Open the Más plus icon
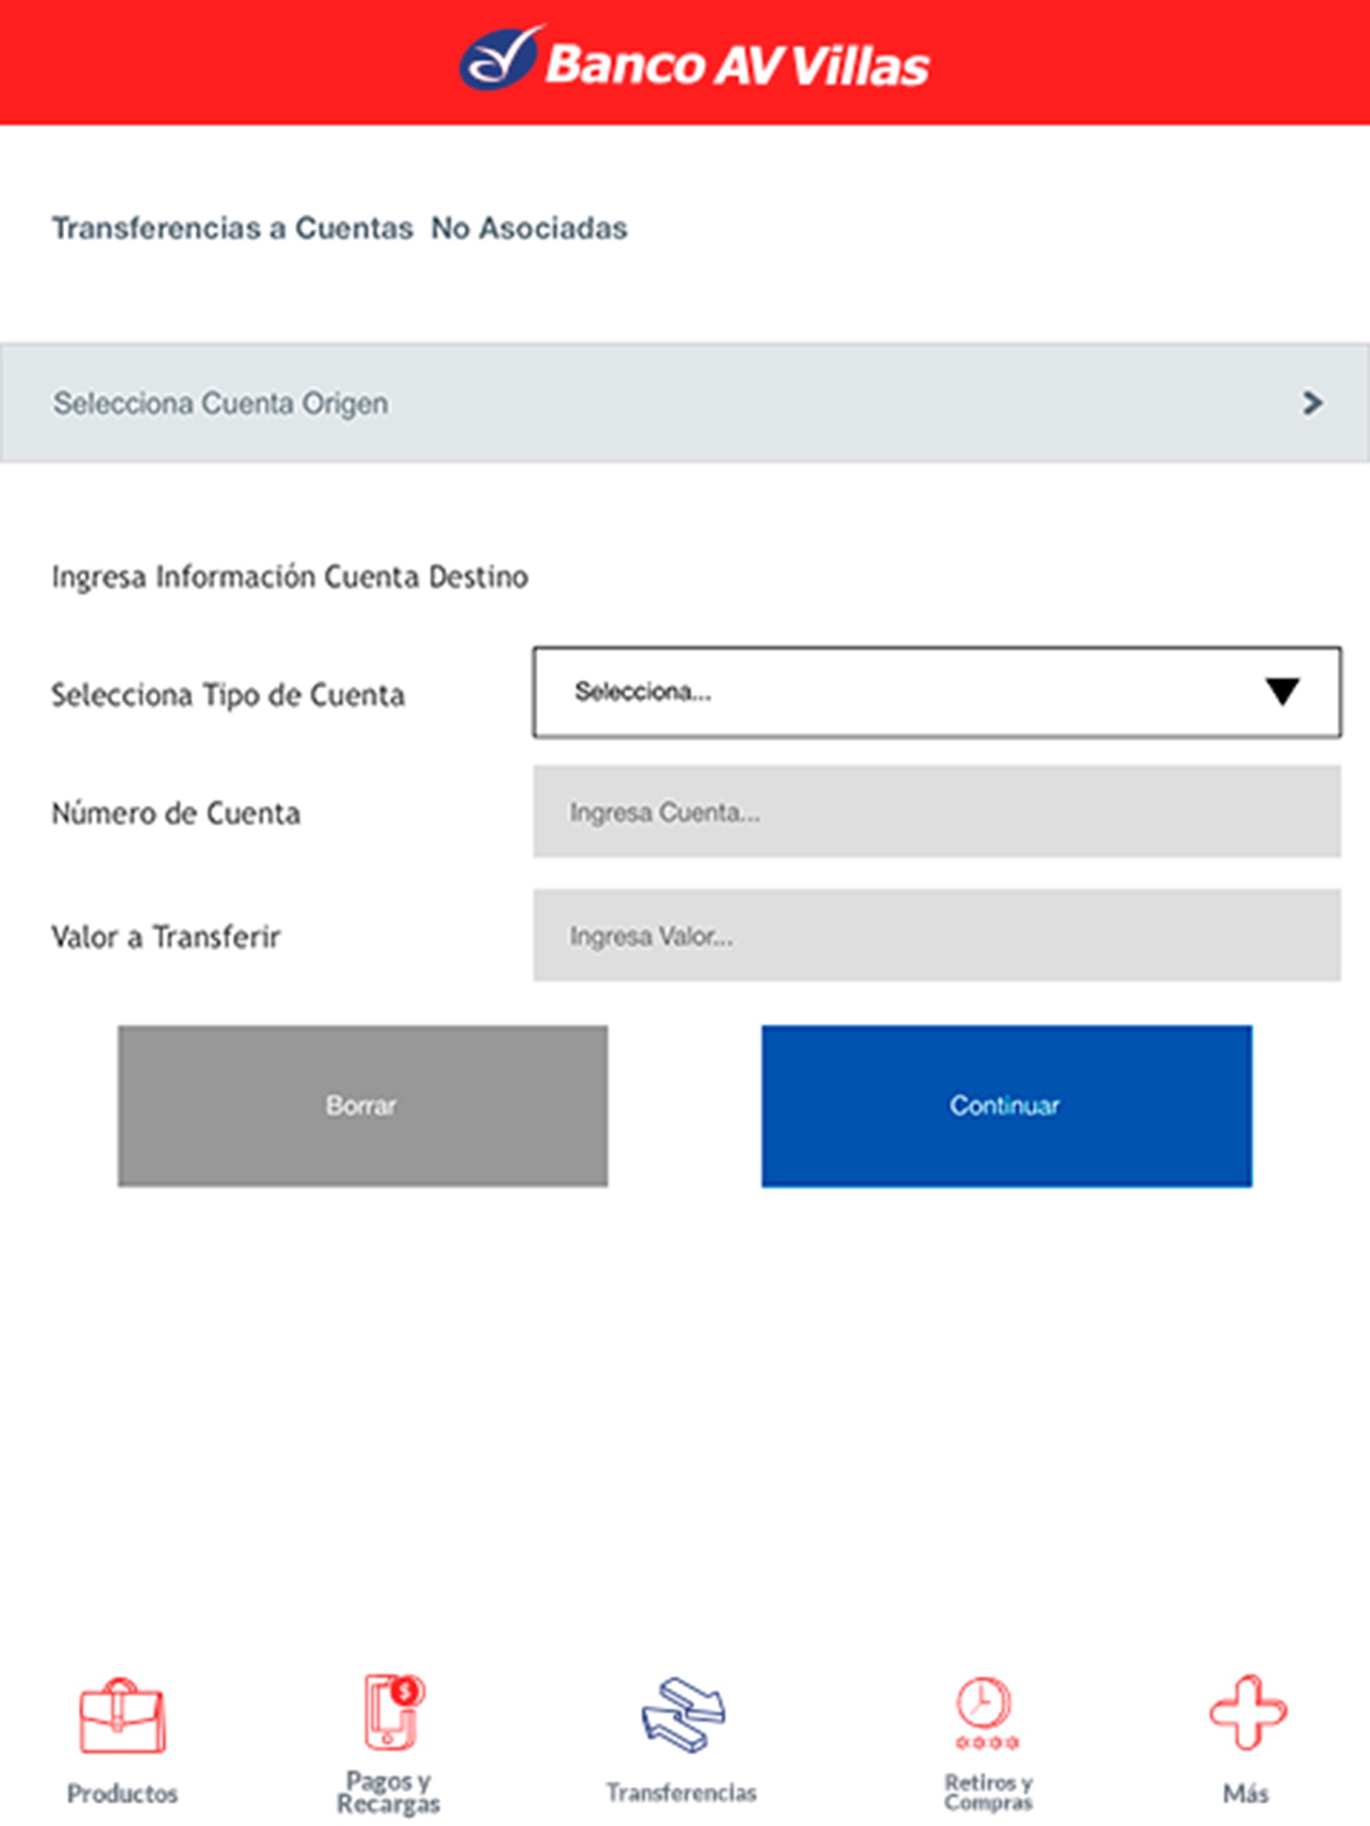Screen dimensions: 1370x1826 1248,1712
